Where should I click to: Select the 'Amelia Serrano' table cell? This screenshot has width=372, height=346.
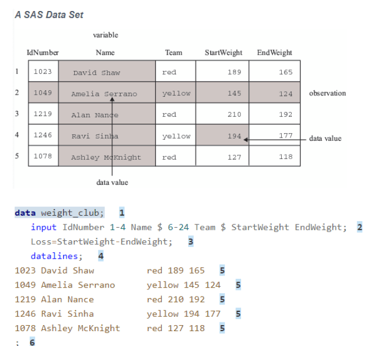pos(104,94)
